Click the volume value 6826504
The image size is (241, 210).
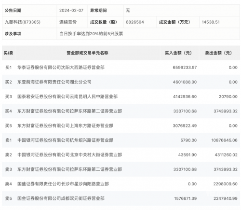tap(135, 22)
